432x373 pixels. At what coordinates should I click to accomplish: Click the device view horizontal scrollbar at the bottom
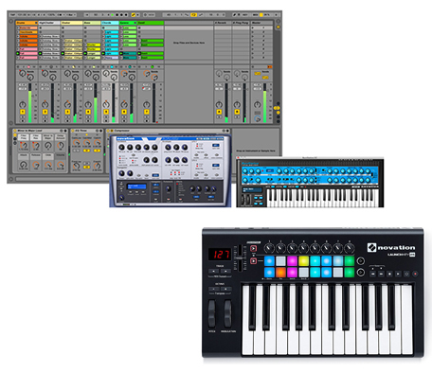[62, 179]
